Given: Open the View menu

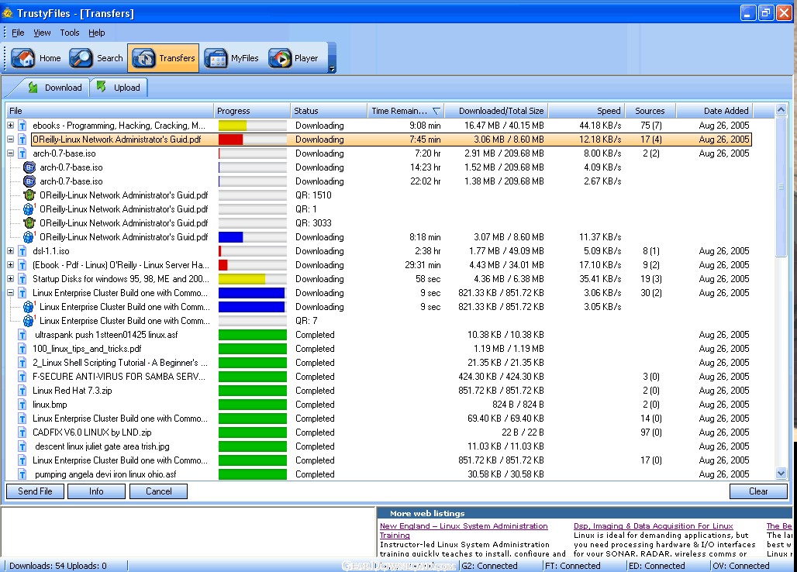Looking at the screenshot, I should [x=42, y=33].
